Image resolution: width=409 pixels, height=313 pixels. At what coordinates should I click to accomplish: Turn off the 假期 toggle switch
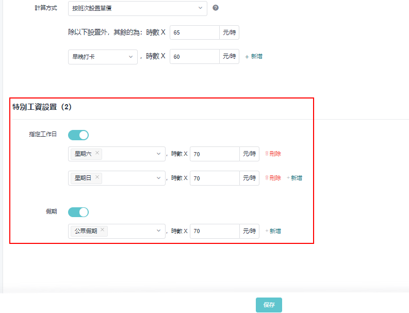[x=78, y=212]
